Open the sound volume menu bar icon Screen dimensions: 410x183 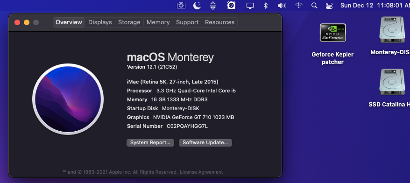(282, 5)
